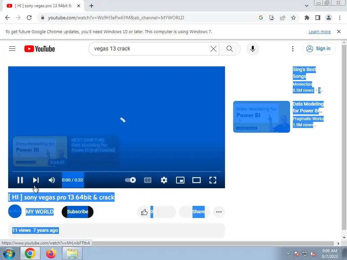Click page vertical scrollbar
Image resolution: width=347 pixels, height=260 pixels.
[344, 137]
